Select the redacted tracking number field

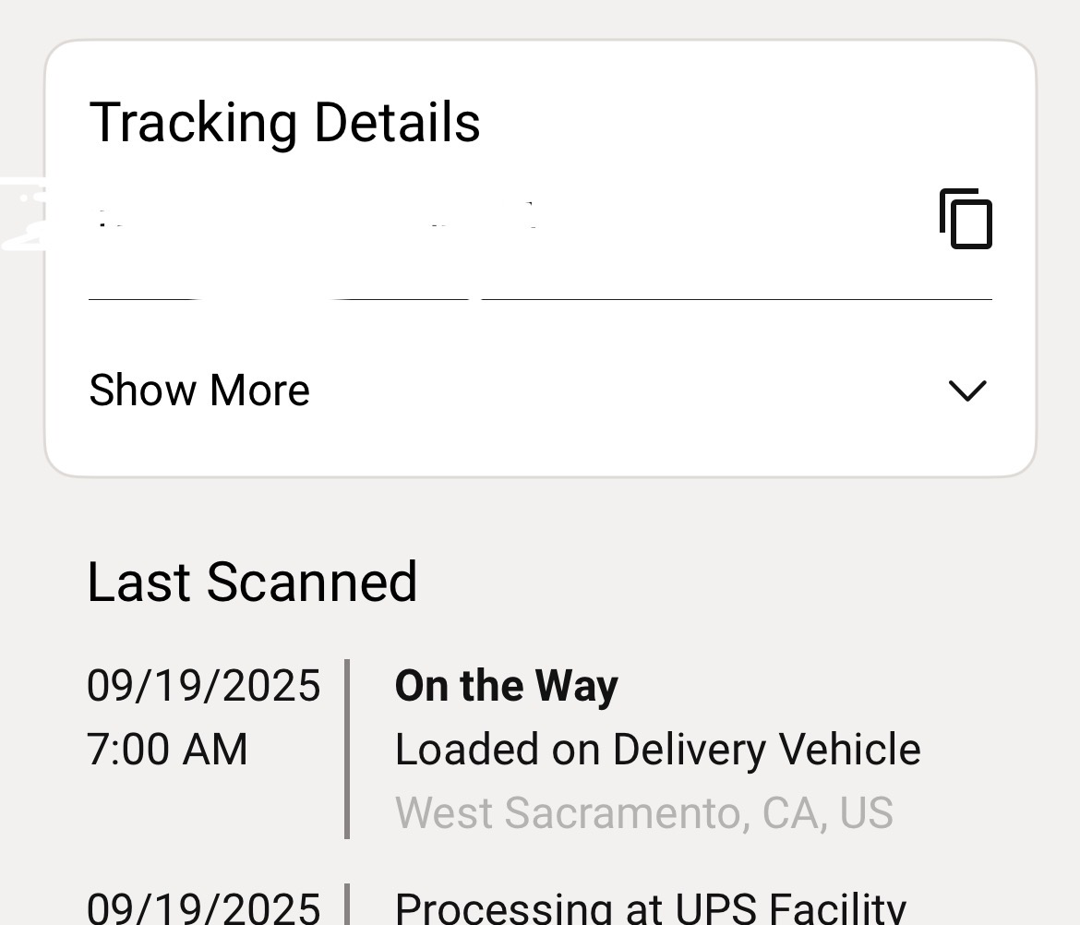tap(314, 220)
